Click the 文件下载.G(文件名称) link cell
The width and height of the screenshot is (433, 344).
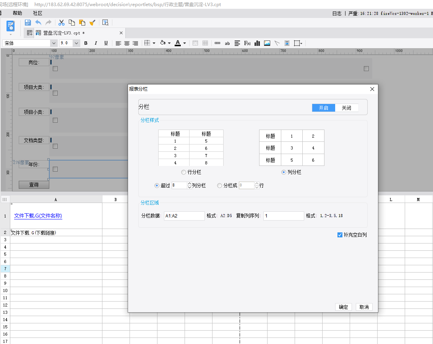pyautogui.click(x=38, y=216)
